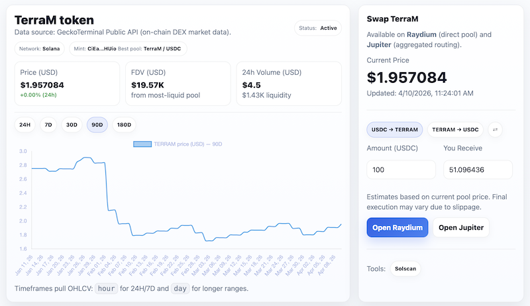Click the FDV (USD) card
Viewport: 530px width, 306px height.
pyautogui.click(x=178, y=84)
